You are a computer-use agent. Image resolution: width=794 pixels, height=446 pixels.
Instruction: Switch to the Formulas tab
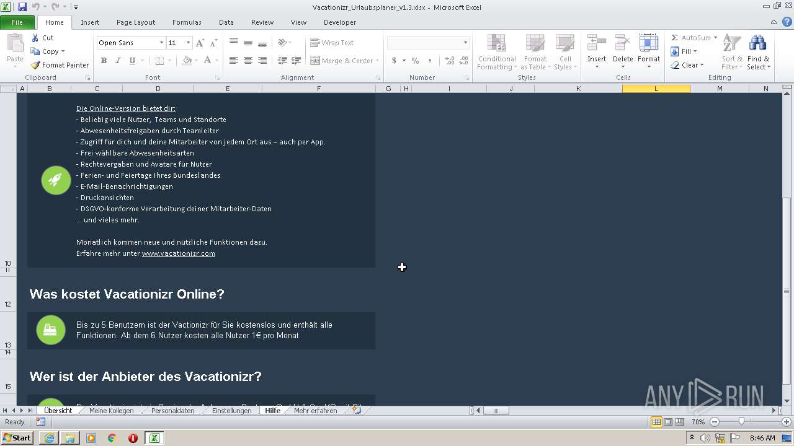pos(187,22)
